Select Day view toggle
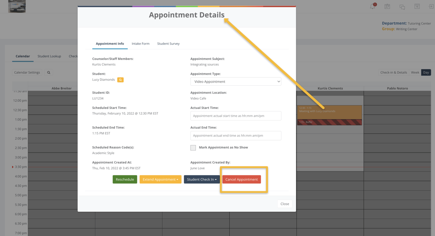435x236 pixels. (x=426, y=72)
